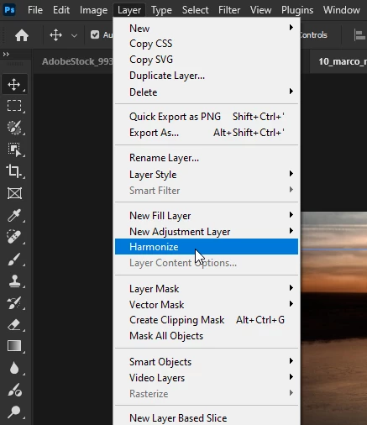Close the open Layer menu
367x425 pixels.
tap(129, 10)
